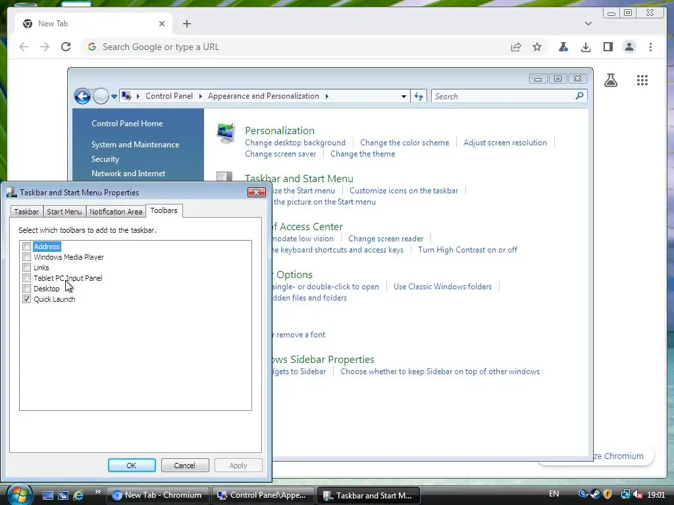The image size is (674, 505).
Task: Click Show Desktop in Quick Launch
Action: [x=47, y=496]
